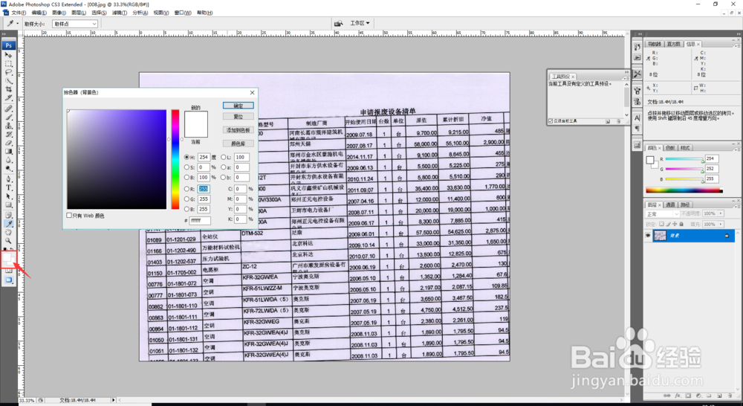Select the Horizontal Type tool
The height and width of the screenshot is (406, 743).
coord(8,188)
